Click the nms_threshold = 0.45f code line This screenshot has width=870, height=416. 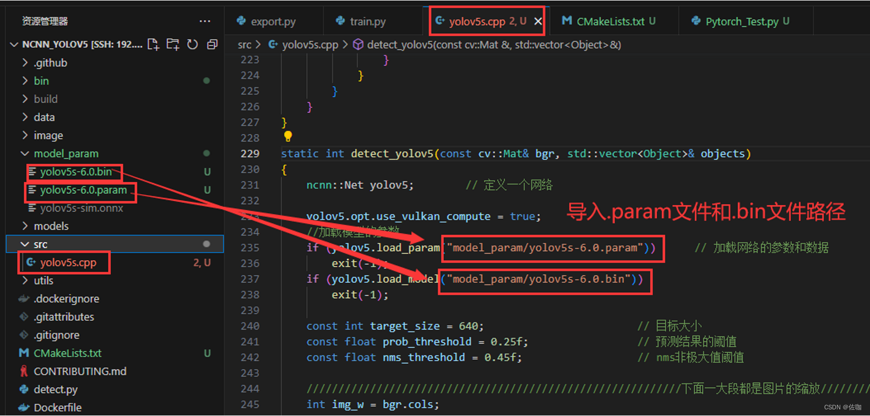click(414, 358)
